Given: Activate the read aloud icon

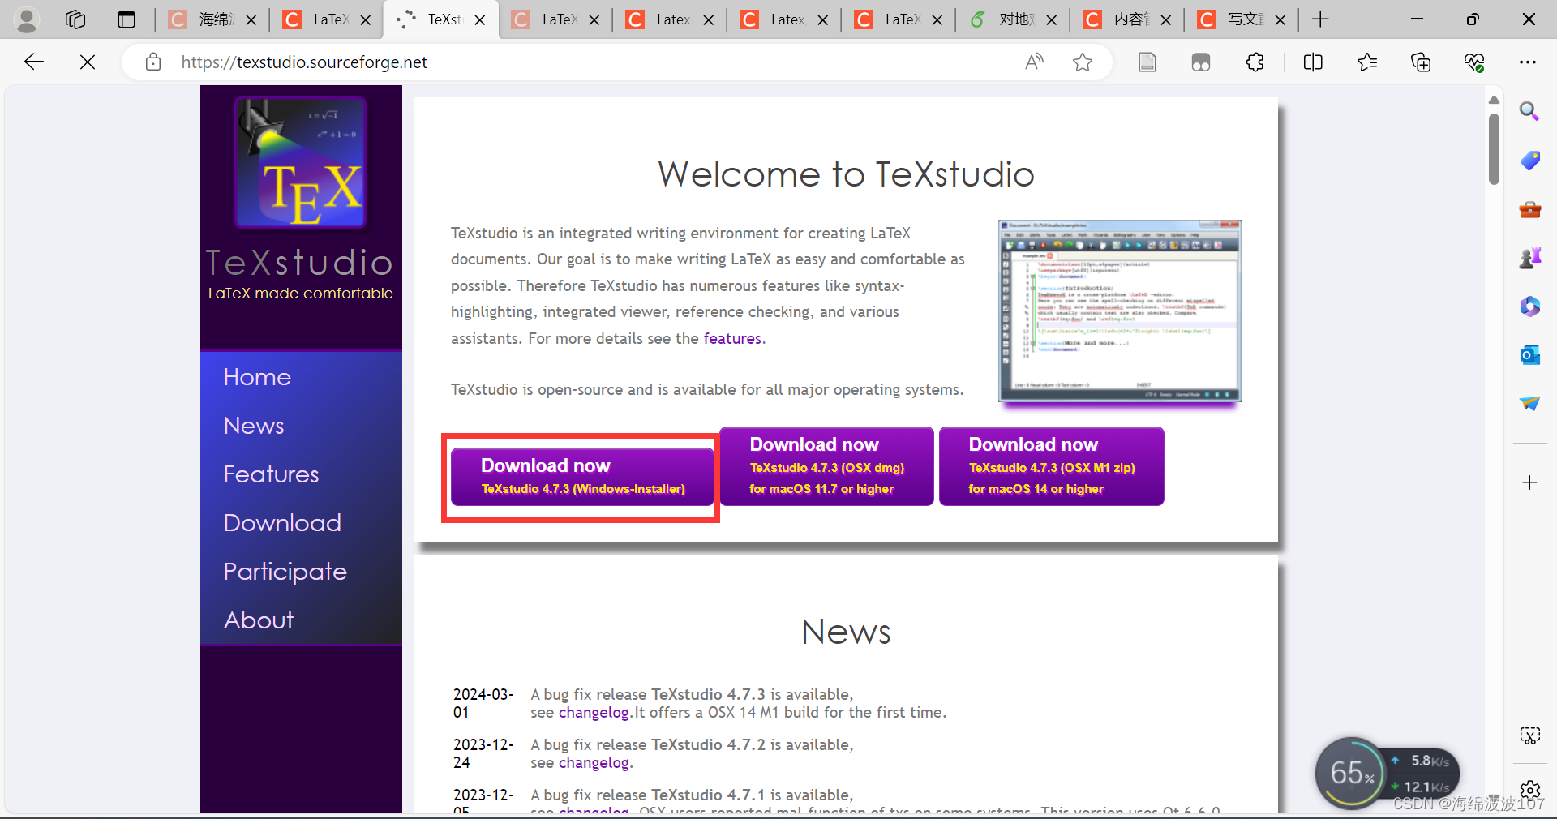Looking at the screenshot, I should [x=1034, y=62].
